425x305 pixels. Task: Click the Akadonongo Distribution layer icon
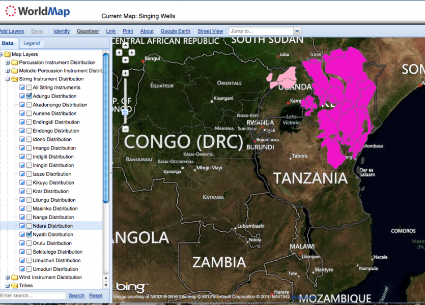click(x=22, y=105)
